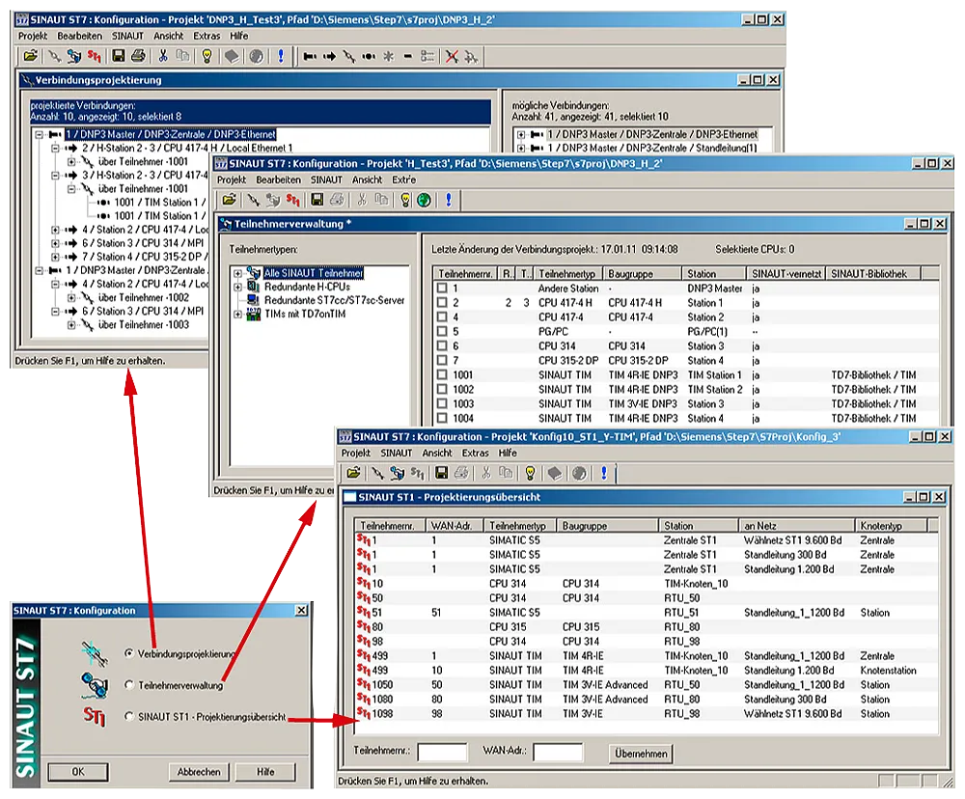The width and height of the screenshot is (965, 799).
Task: Click Abbrechen button in Konfiguration dialog
Action: 199,771
